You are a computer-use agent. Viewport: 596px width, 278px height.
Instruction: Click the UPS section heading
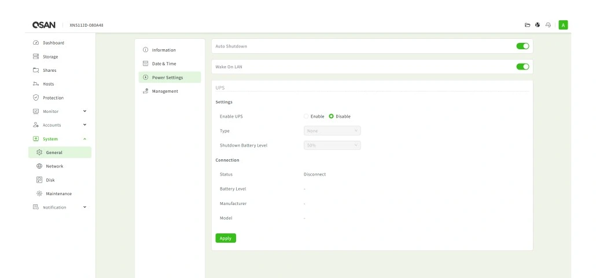220,87
